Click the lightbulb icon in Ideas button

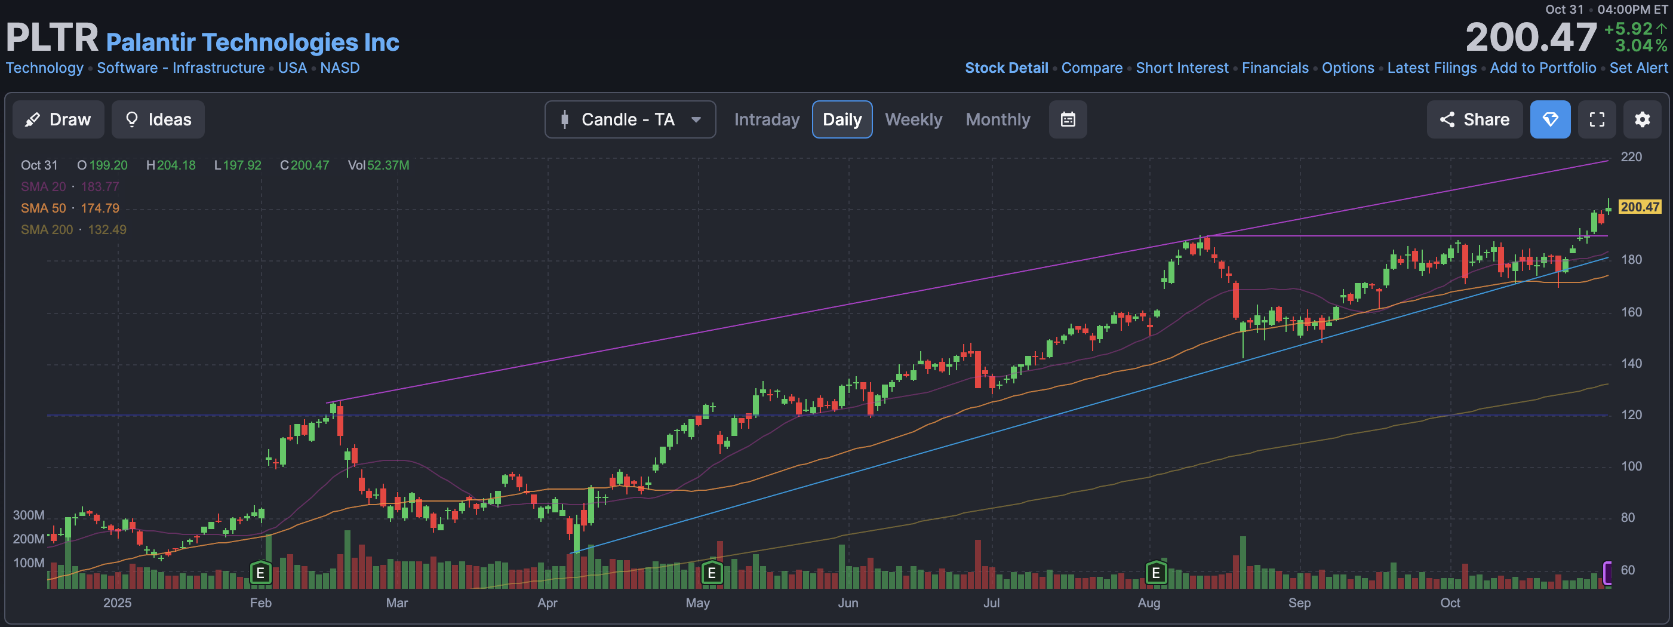132,119
